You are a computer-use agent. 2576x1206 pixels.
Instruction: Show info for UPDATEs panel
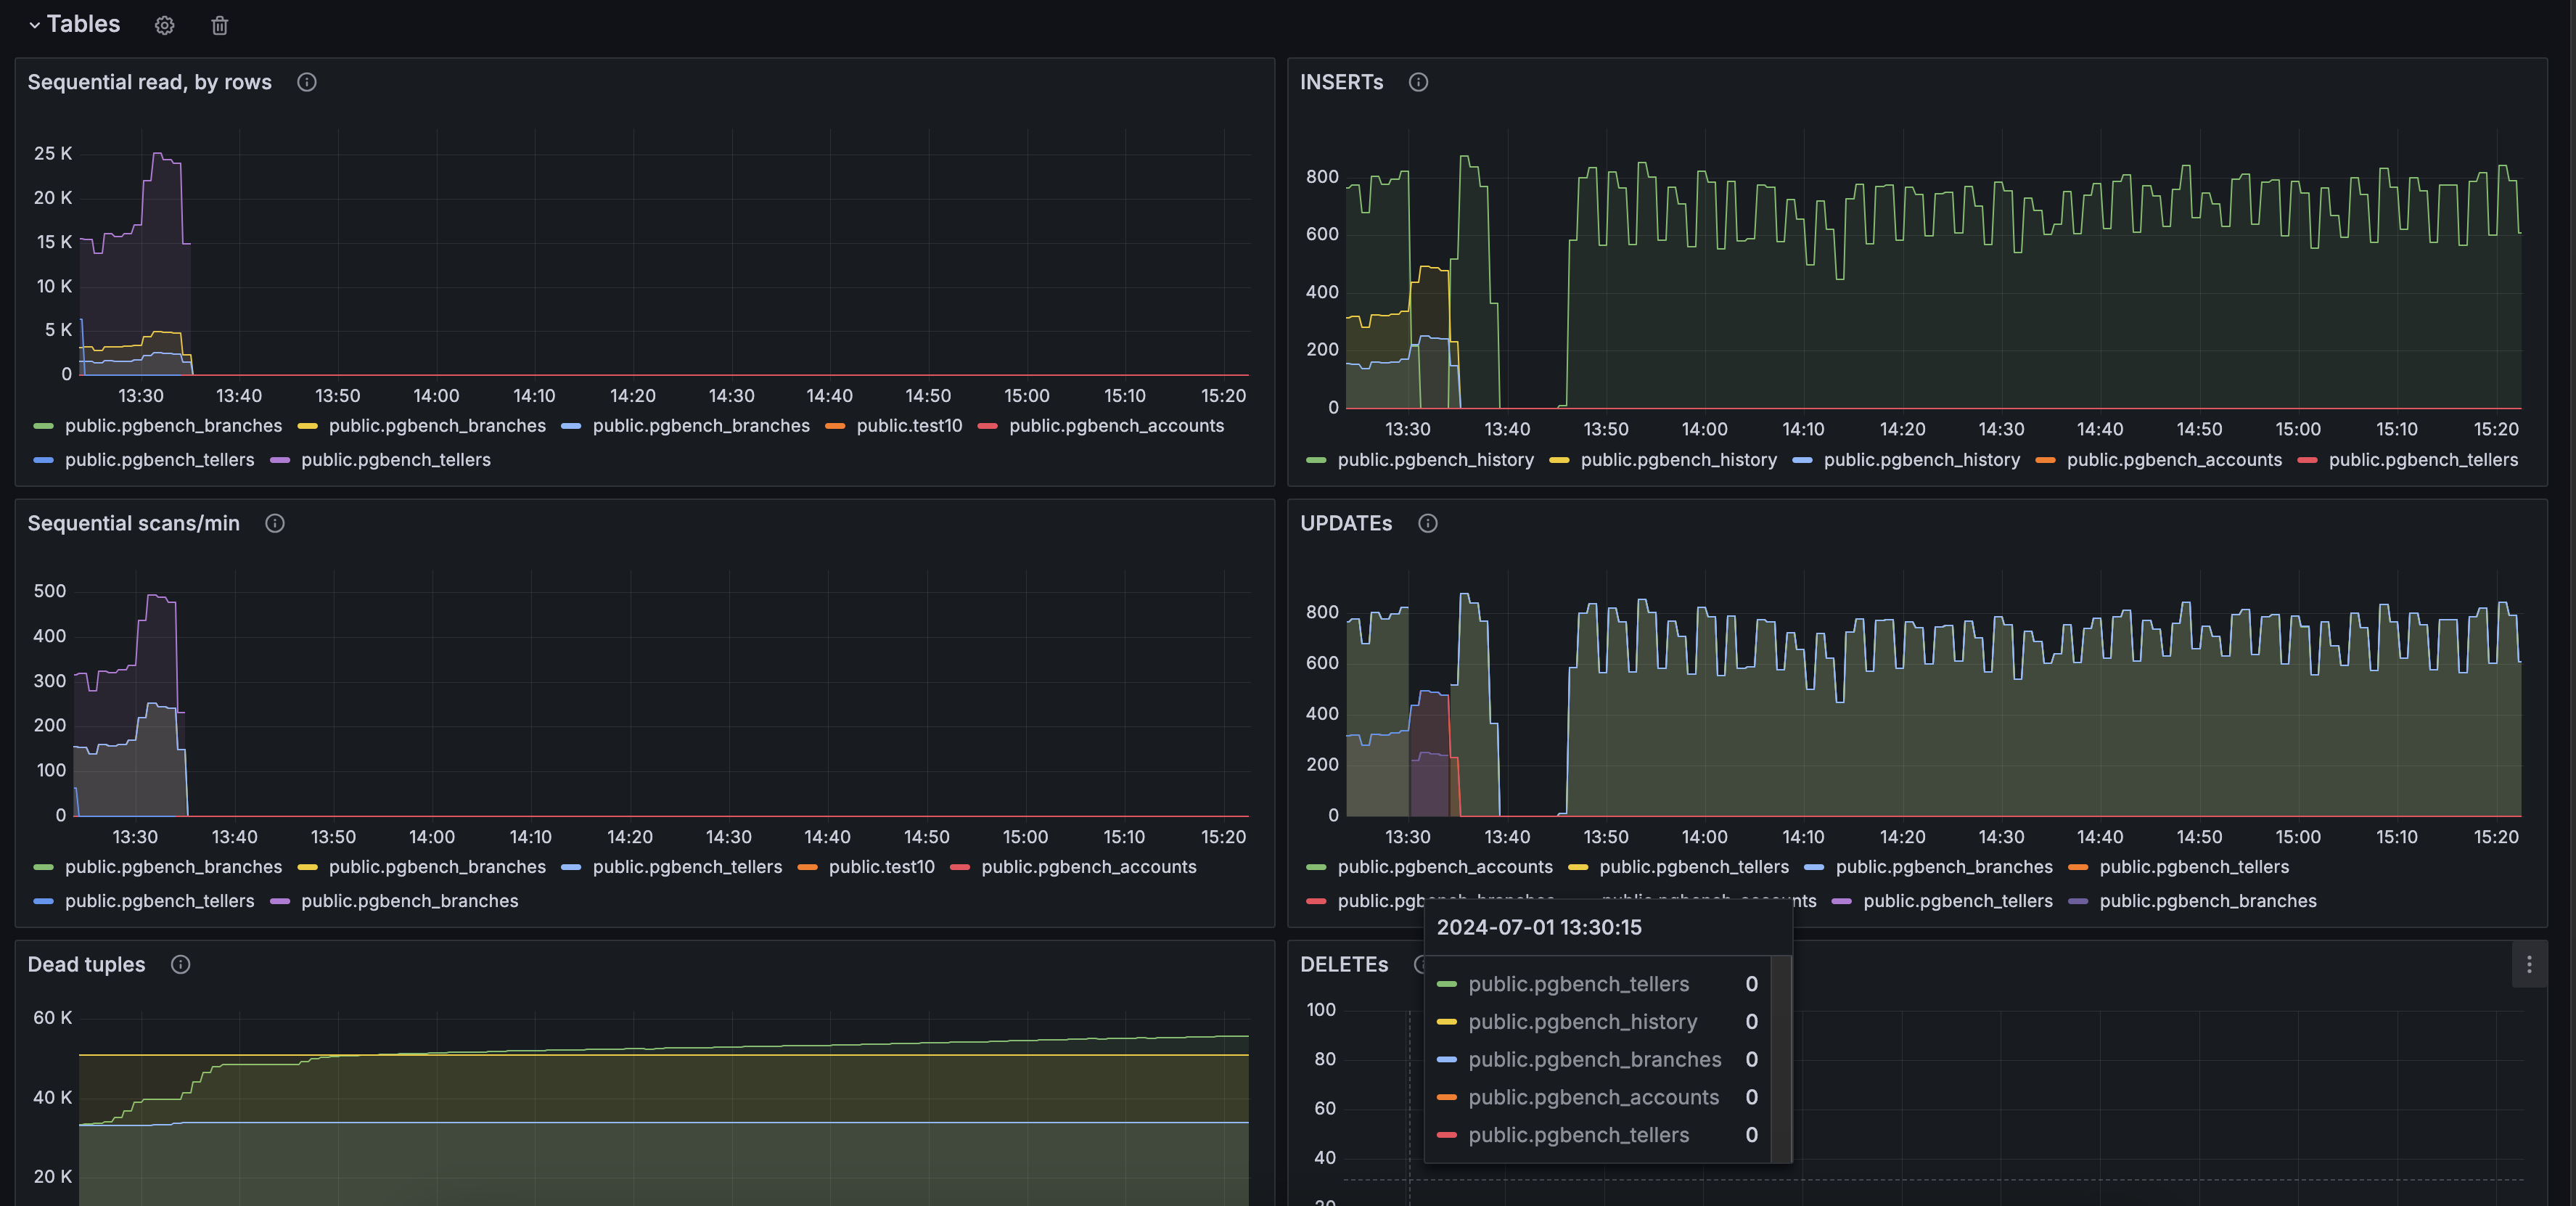click(x=1428, y=523)
